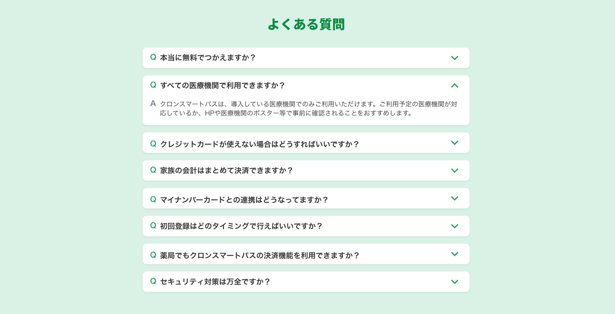Expand the 家族の会計はまとめて決済 chevron
This screenshot has width=615, height=314.
click(455, 171)
